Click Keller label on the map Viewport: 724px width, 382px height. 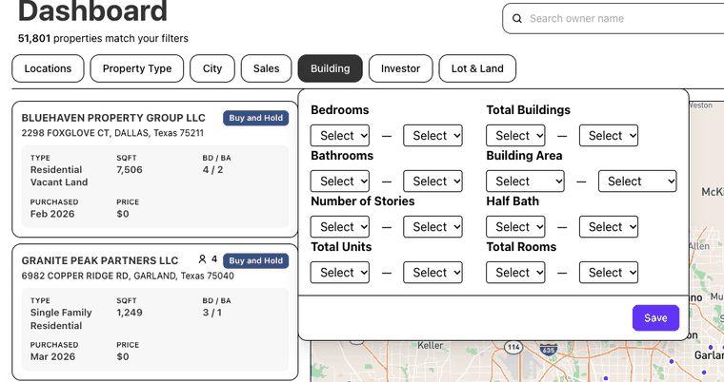pos(431,345)
